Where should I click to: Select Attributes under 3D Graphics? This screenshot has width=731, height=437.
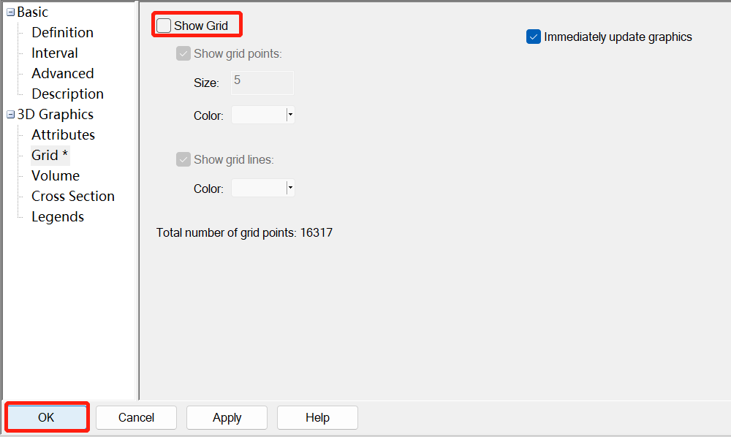(63, 134)
